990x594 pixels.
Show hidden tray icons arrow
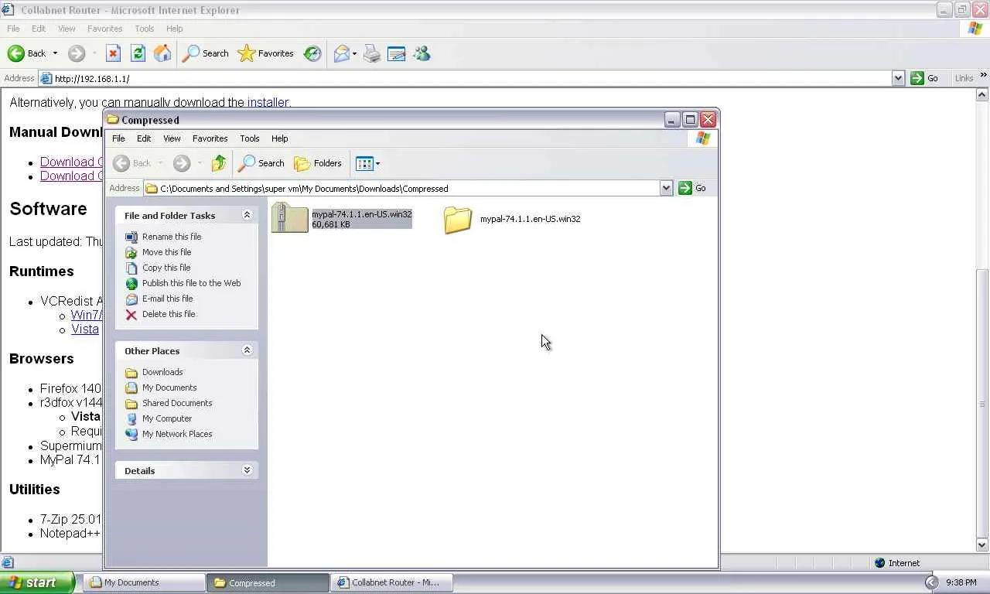[931, 582]
